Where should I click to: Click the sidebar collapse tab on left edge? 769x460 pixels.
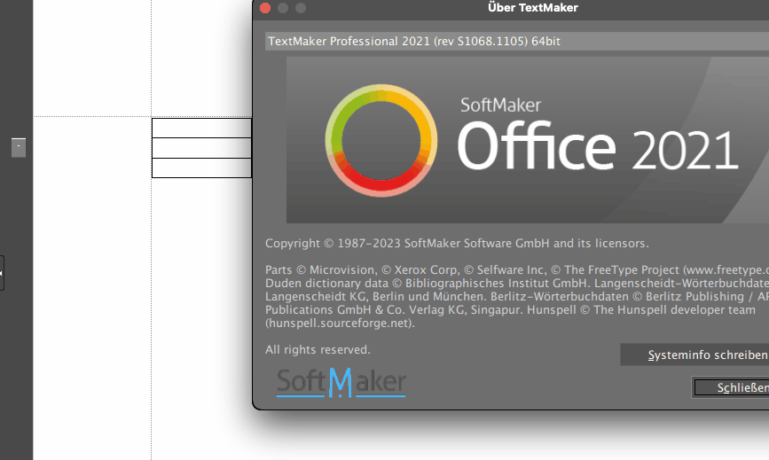click(2, 273)
